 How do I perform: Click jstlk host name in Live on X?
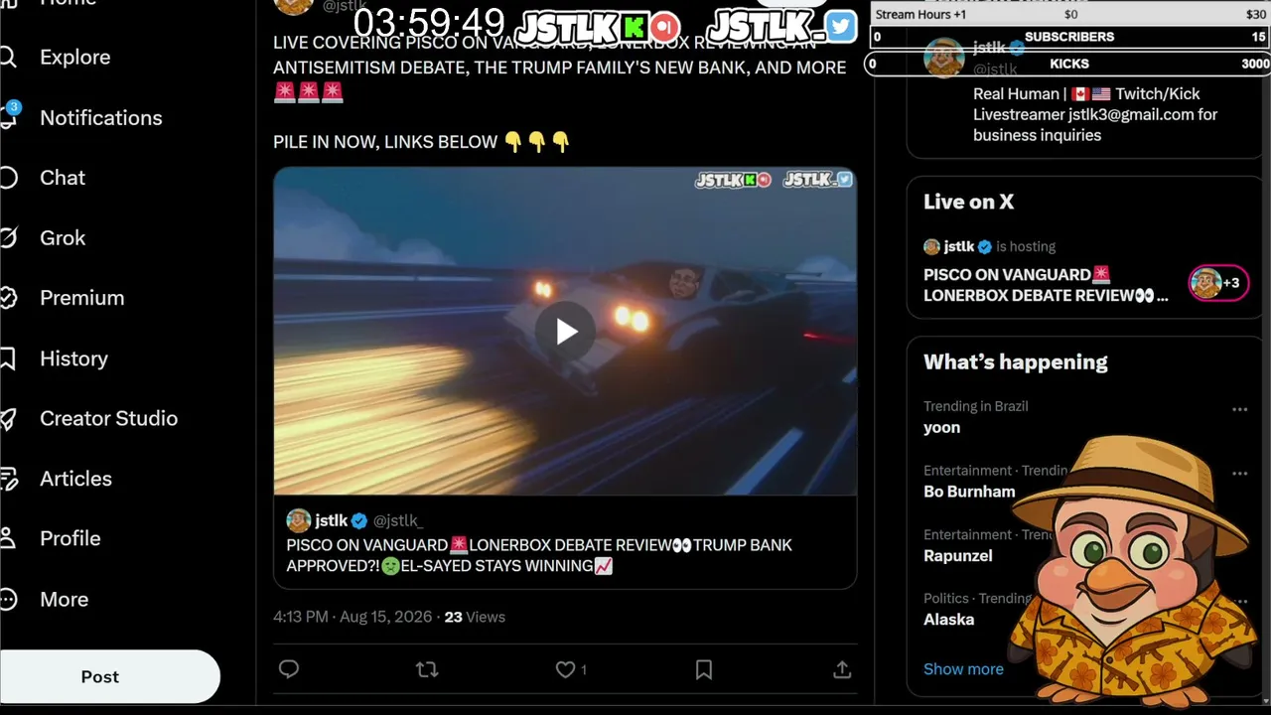click(x=959, y=246)
